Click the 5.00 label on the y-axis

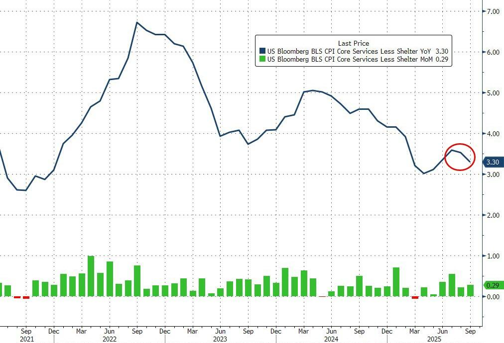pyautogui.click(x=492, y=93)
